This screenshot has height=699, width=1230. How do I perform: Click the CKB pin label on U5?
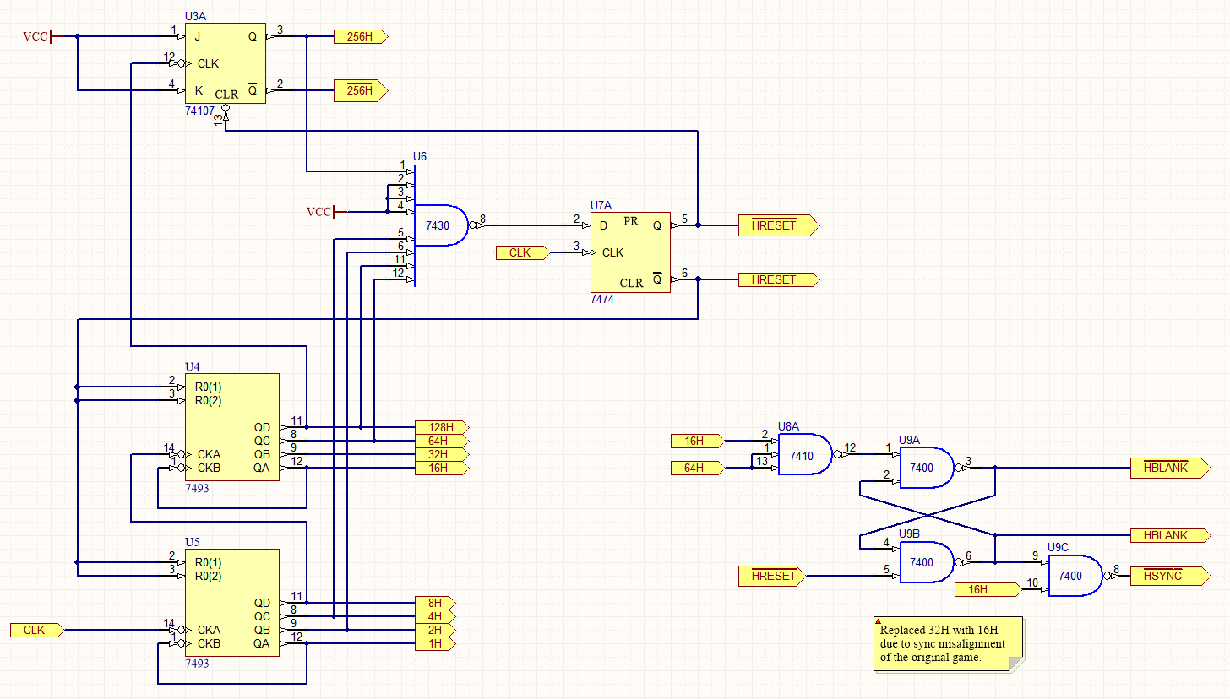[207, 643]
